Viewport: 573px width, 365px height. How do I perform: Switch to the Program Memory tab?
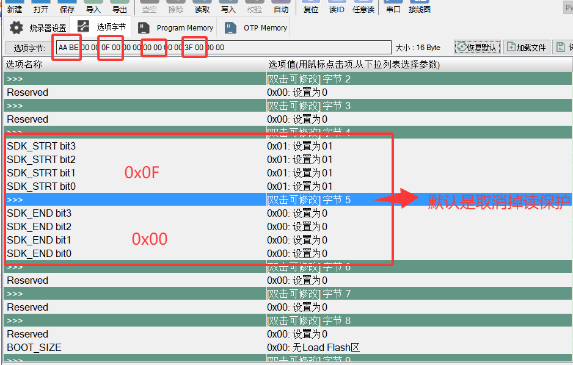[176, 28]
